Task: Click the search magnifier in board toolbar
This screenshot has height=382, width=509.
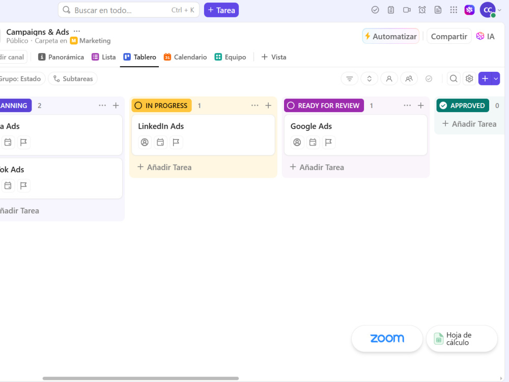Action: tap(454, 78)
